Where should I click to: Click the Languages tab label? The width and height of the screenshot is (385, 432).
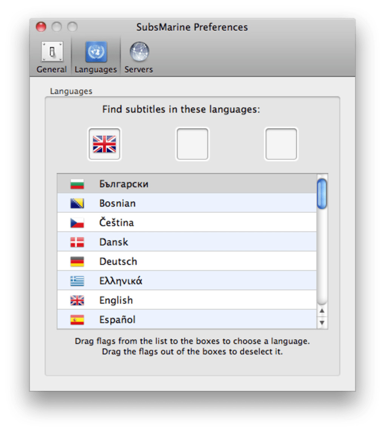point(95,70)
